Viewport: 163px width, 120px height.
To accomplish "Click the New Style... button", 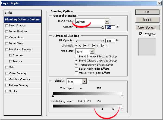I will pos(147,27).
